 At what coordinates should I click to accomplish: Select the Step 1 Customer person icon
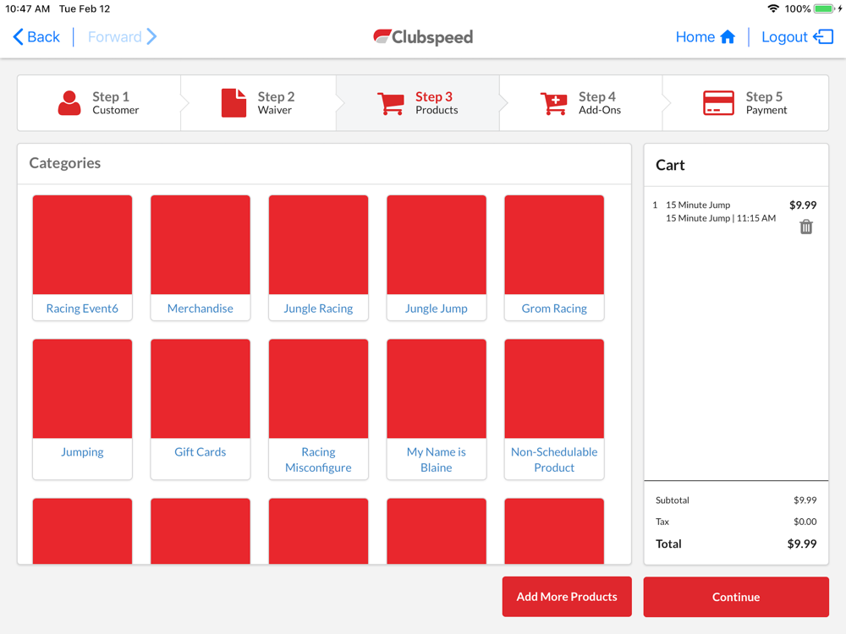(69, 102)
